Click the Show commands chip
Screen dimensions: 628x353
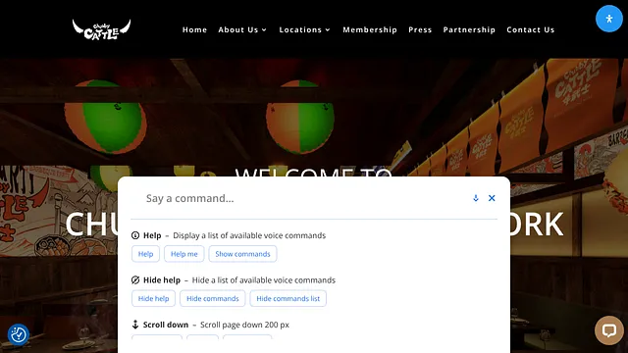[x=242, y=254]
